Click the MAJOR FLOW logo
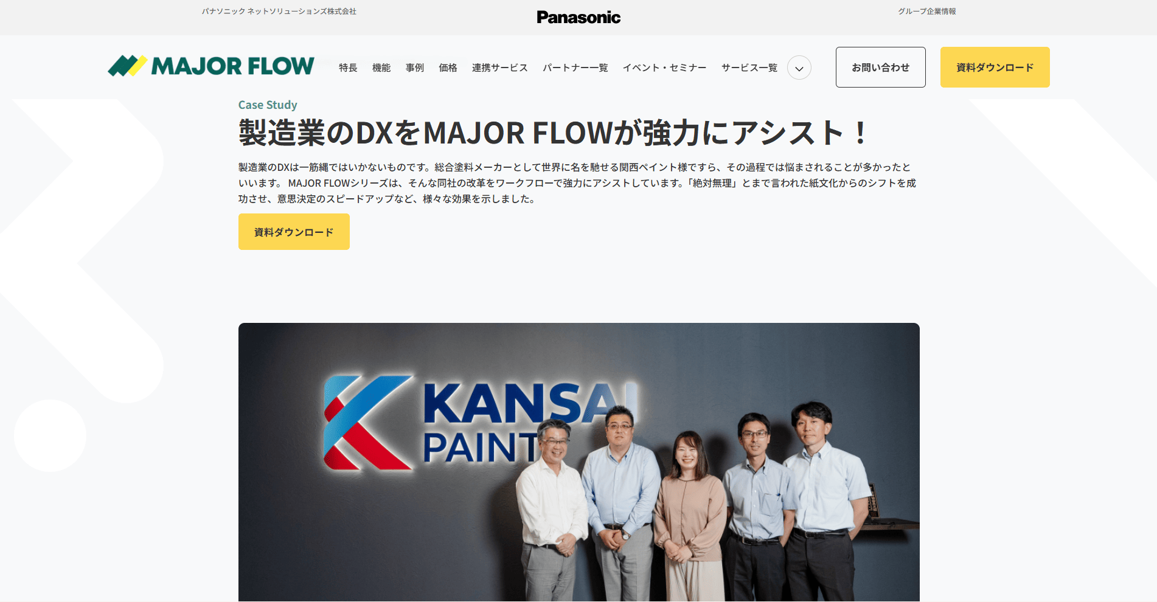Image resolution: width=1157 pixels, height=602 pixels. click(211, 66)
